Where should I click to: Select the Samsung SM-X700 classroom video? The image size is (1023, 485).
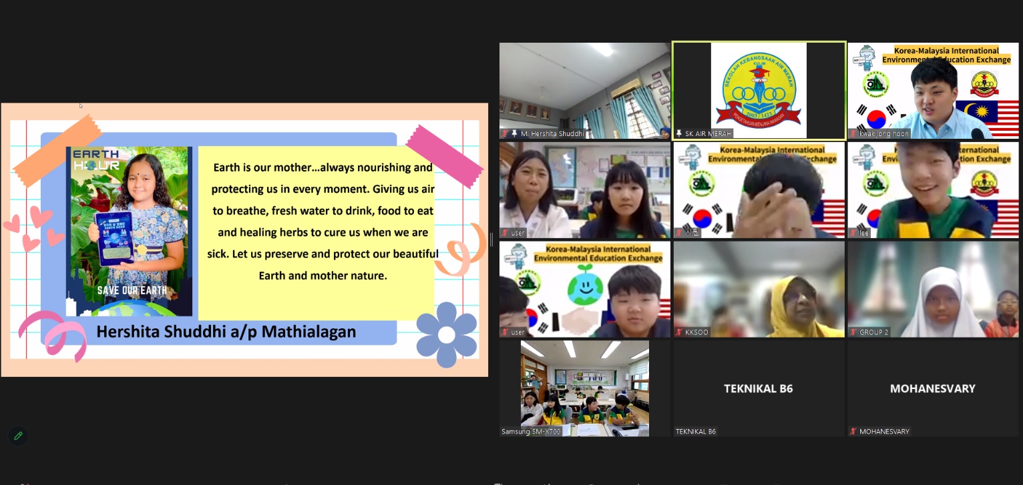point(585,389)
